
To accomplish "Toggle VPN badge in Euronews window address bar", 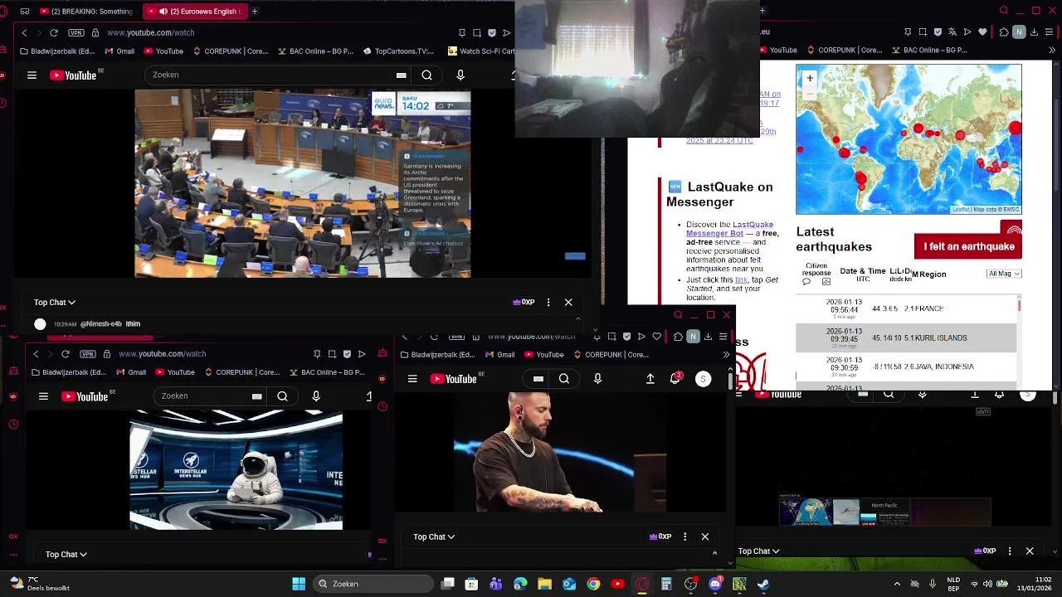I will click(x=77, y=32).
